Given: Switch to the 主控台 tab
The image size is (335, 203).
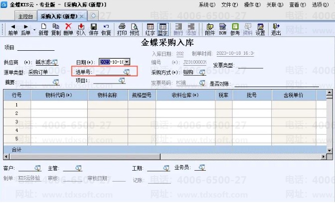Looking at the screenshot, I should [x=25, y=16].
